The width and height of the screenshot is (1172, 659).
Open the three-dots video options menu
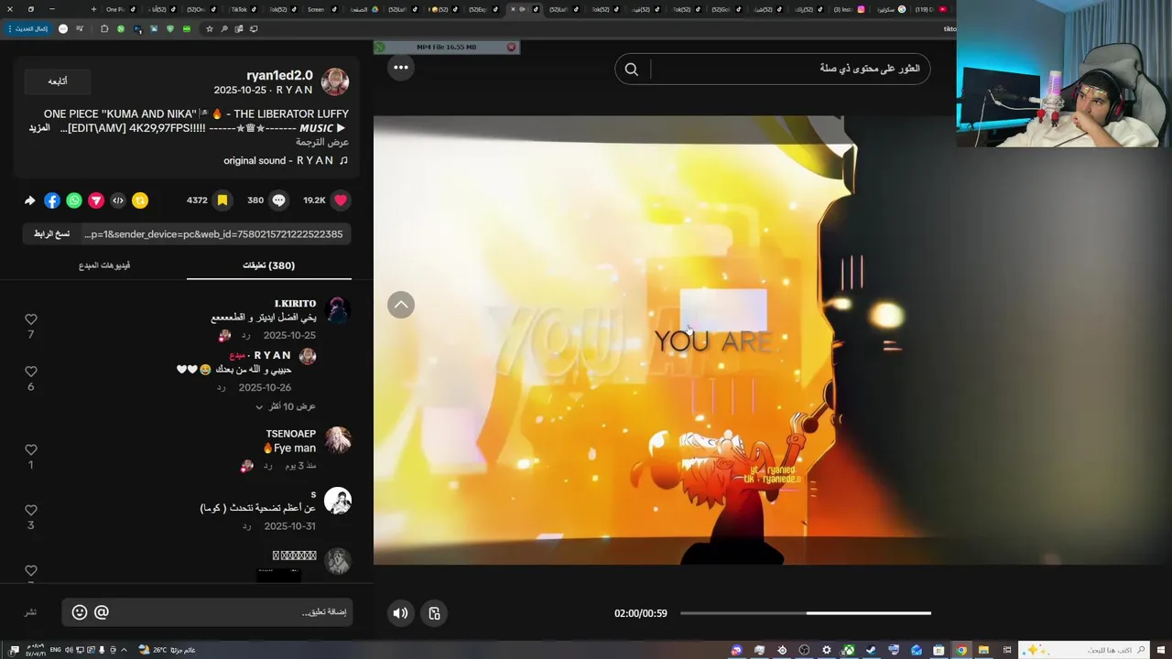401,67
